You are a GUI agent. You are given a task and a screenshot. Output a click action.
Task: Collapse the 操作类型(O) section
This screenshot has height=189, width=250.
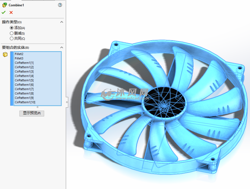coord(62,22)
